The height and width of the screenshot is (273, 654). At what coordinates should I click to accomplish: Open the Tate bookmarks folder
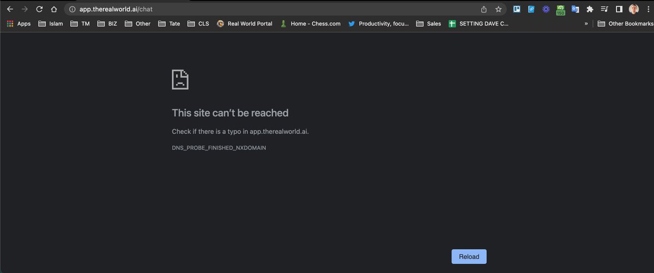169,24
